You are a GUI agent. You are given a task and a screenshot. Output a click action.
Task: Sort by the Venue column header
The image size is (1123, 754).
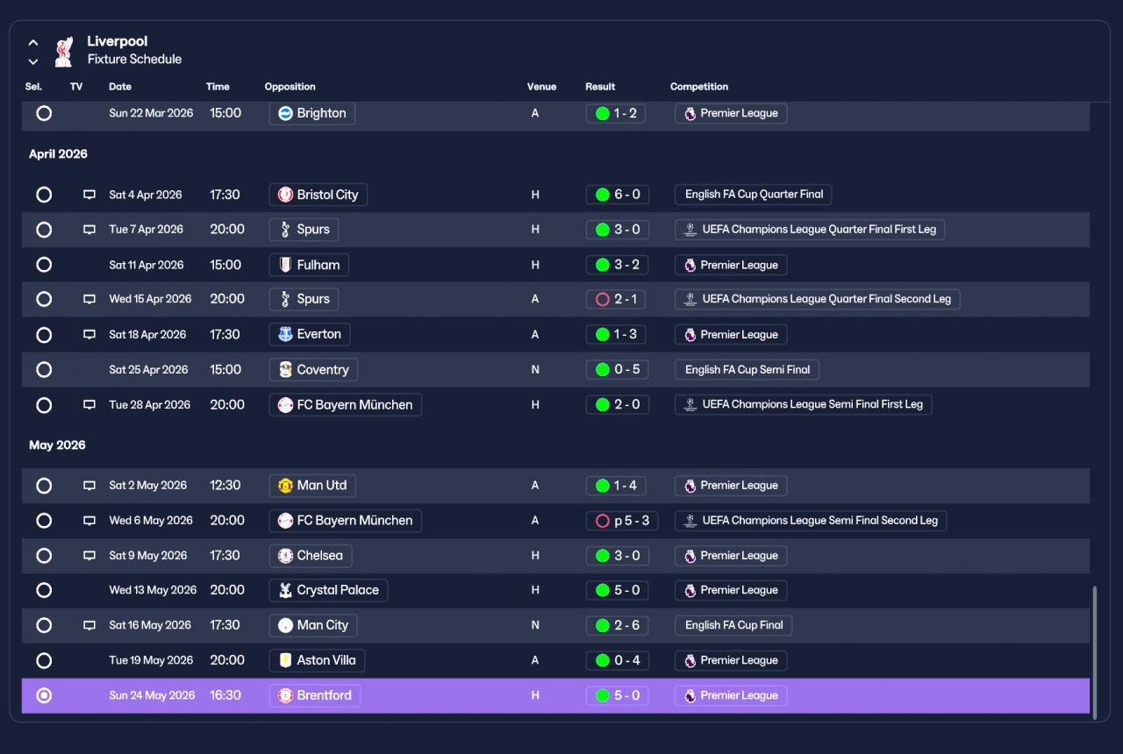(542, 87)
